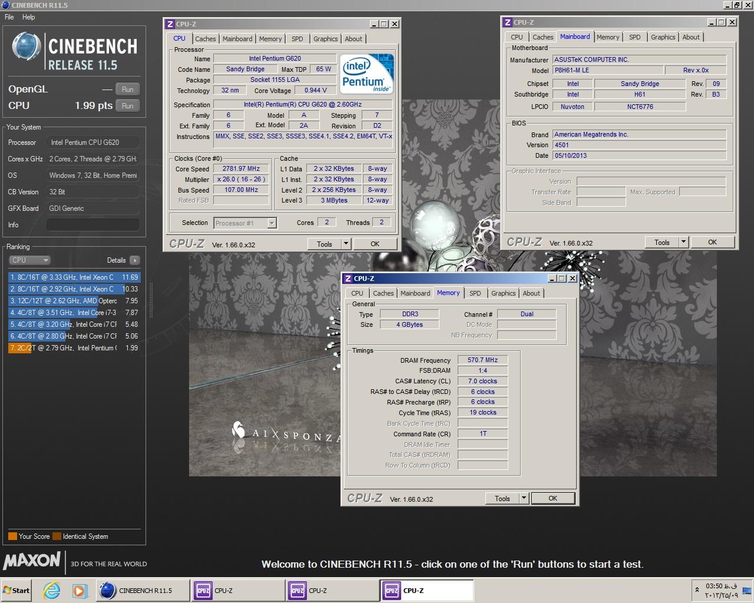Open Tools dropdown arrow in Memory window
This screenshot has height=603, width=754.
[x=524, y=498]
